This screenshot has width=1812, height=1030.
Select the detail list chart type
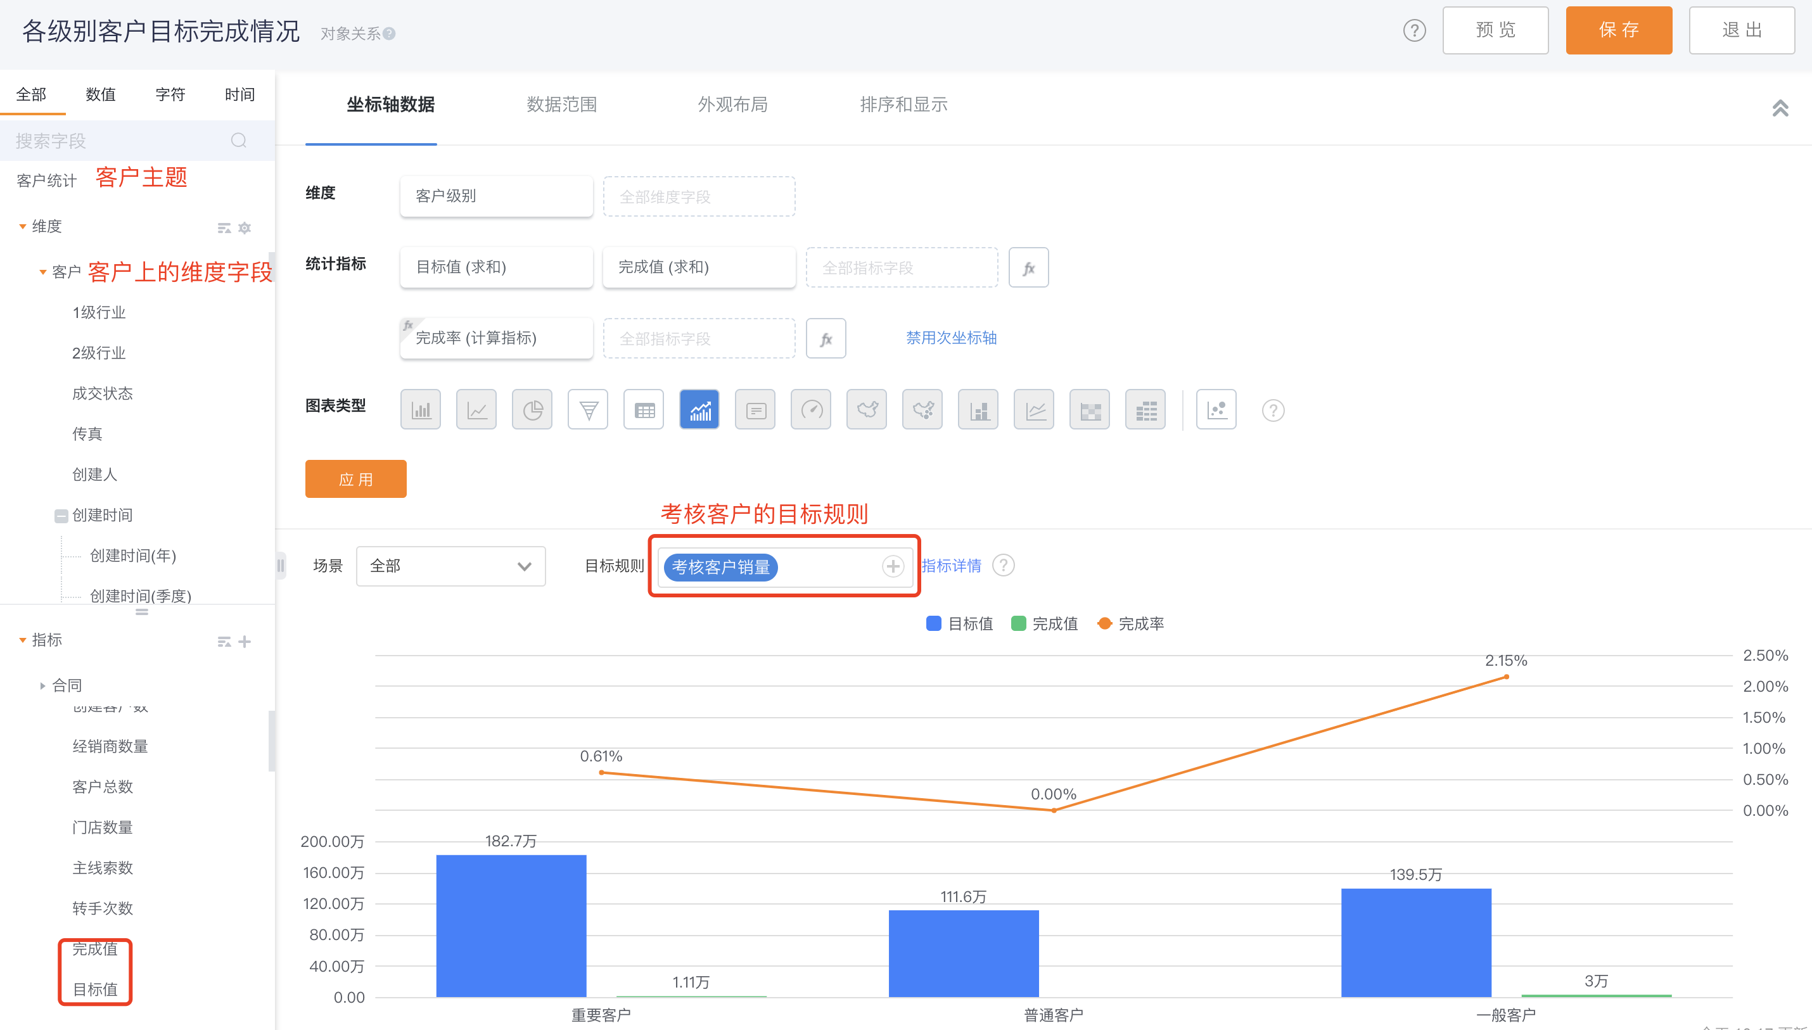1146,410
